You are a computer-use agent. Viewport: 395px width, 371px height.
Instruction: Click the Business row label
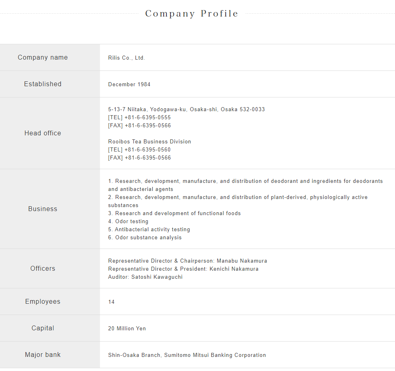click(x=43, y=209)
